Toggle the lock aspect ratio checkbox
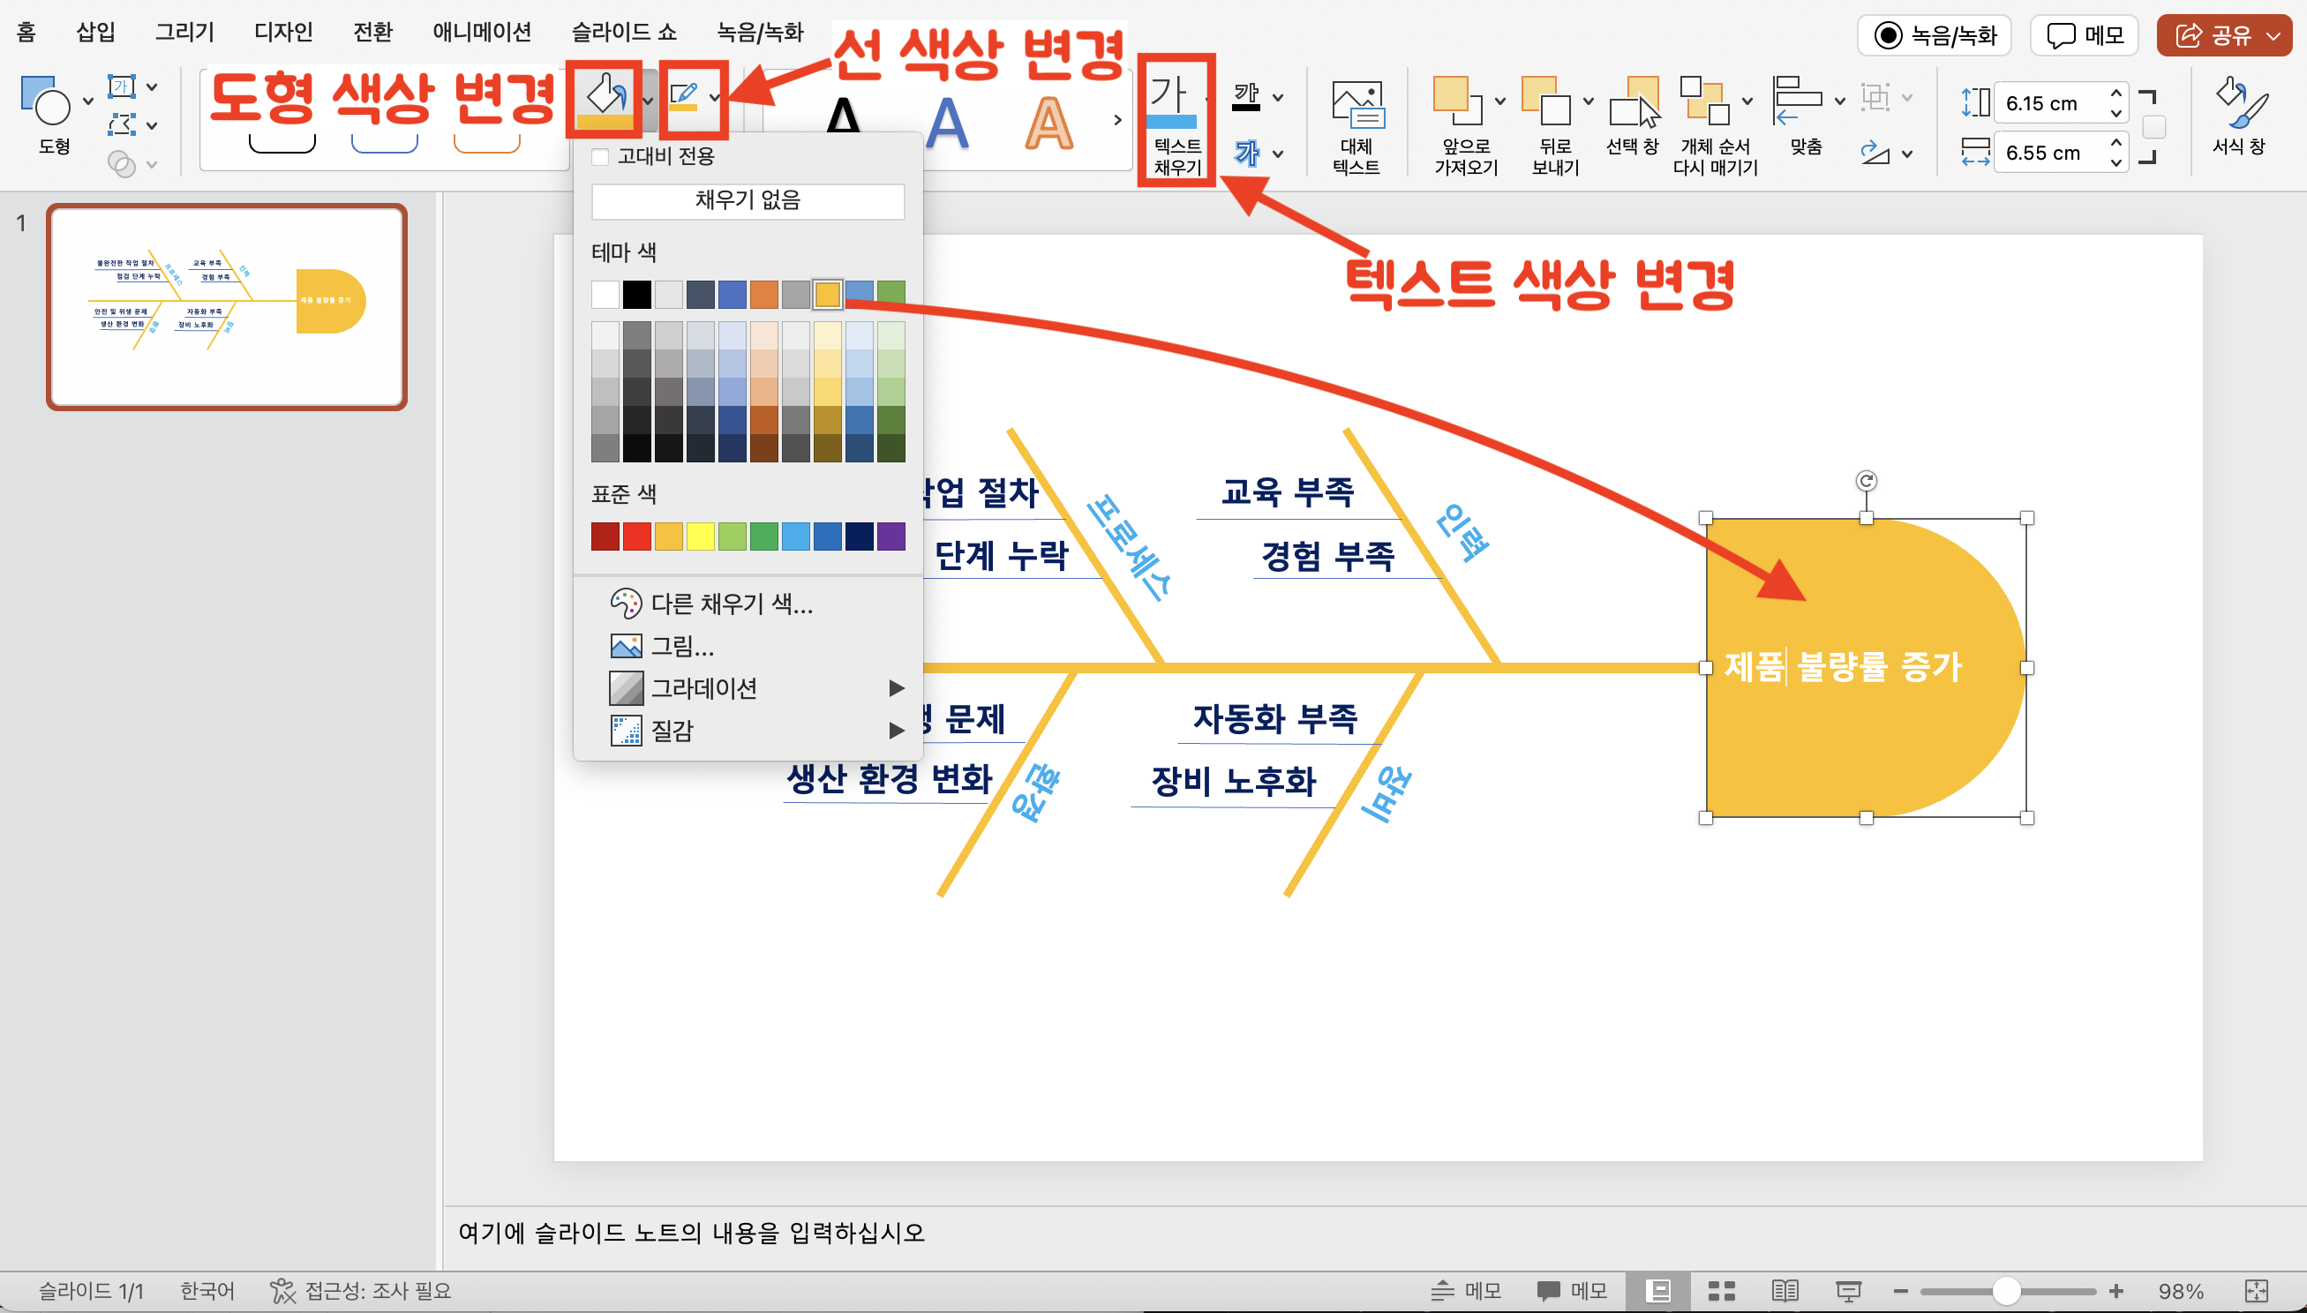 tap(2153, 127)
